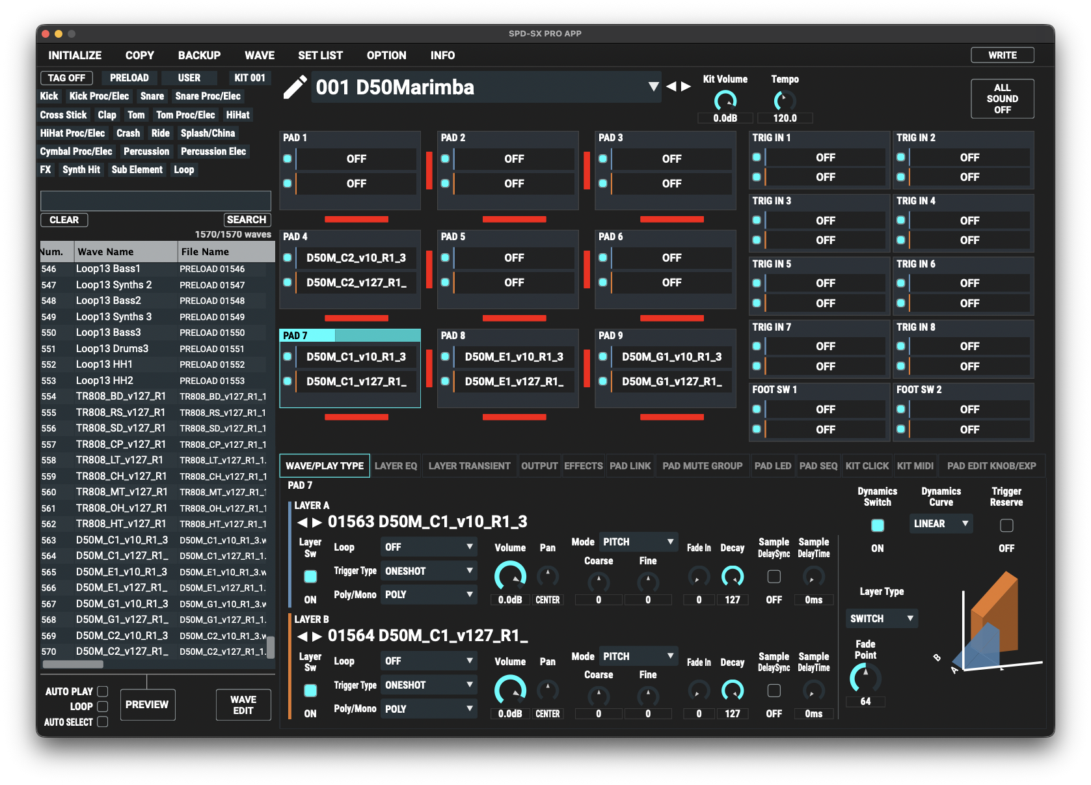Click TRIG IN 6 upper layer dot

[901, 283]
